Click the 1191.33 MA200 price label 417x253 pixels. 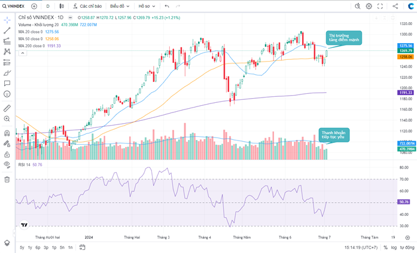(405, 93)
